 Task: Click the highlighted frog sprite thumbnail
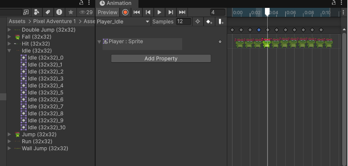266,43
